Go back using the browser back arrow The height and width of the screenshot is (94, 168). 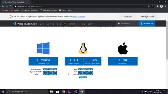[3, 6]
